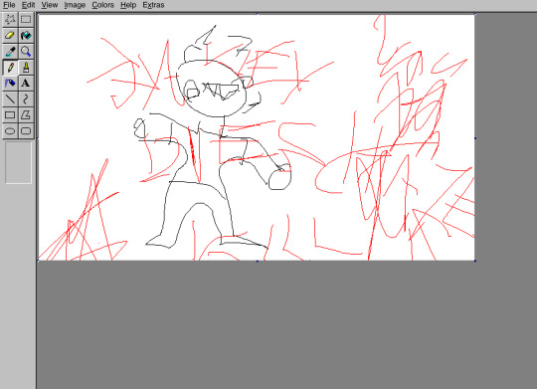Pick the Polygon shape tool
This screenshot has height=389, width=537.
coord(26,114)
